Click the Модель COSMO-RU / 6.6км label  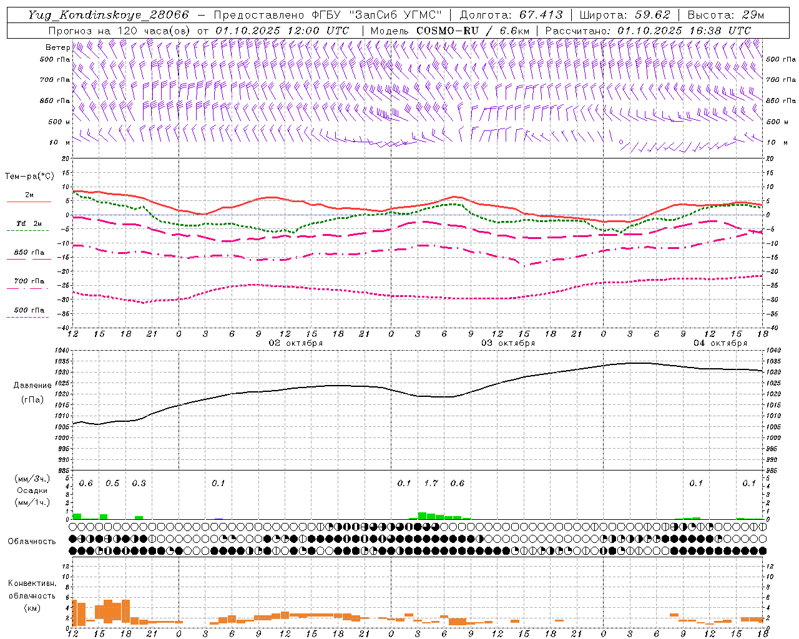[x=450, y=30]
